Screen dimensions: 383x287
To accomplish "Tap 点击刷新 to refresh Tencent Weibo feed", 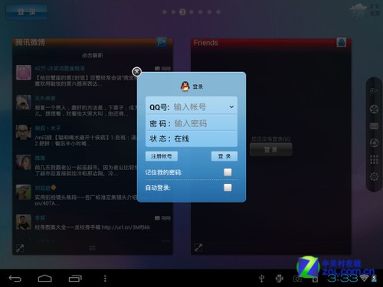I will 93,55.
